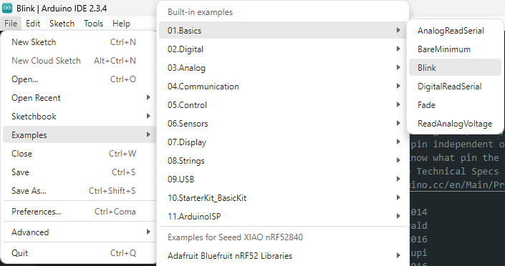The width and height of the screenshot is (505, 266).
Task: Expand 05.Control examples
Action: point(282,105)
